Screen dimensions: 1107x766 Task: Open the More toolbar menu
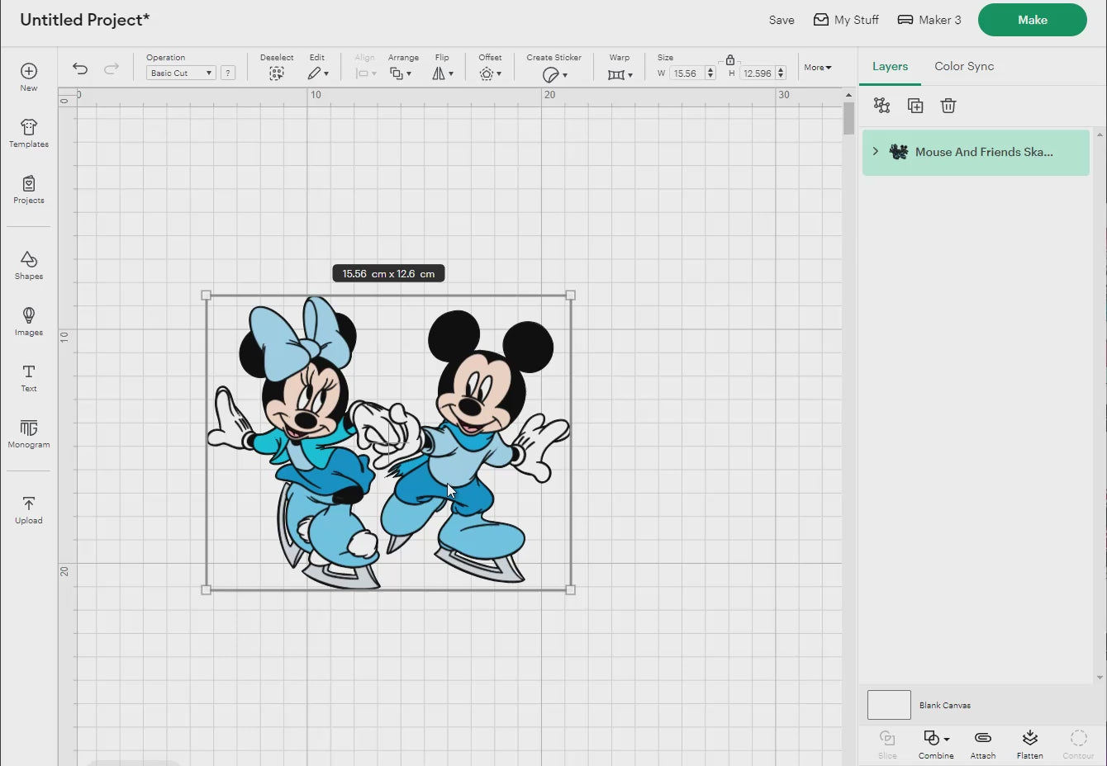point(818,68)
